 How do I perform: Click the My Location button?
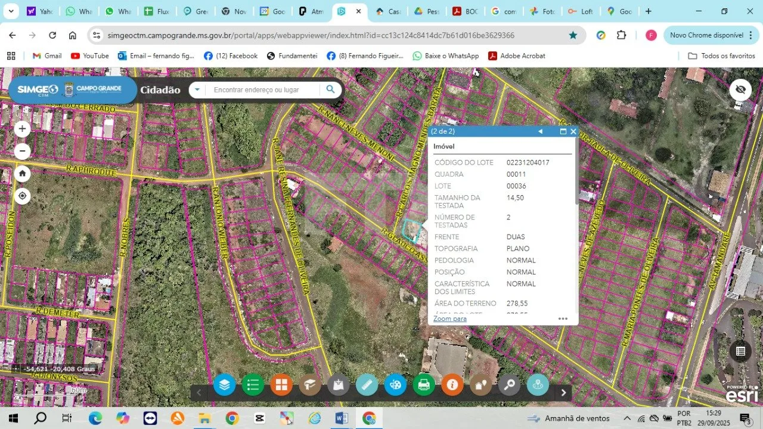pyautogui.click(x=23, y=196)
